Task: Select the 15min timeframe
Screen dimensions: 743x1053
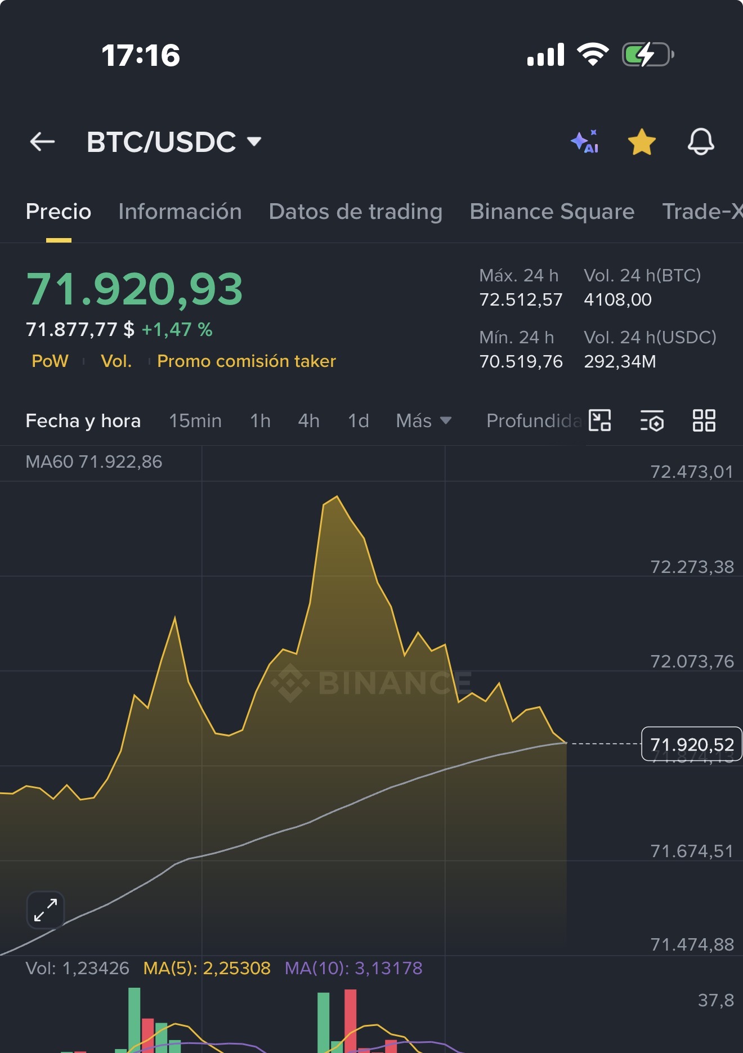Action: point(195,420)
